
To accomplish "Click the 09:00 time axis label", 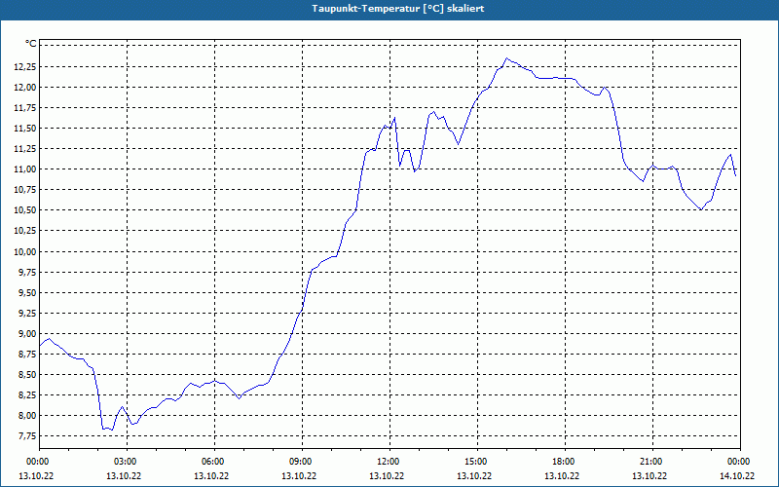I will pos(302,462).
